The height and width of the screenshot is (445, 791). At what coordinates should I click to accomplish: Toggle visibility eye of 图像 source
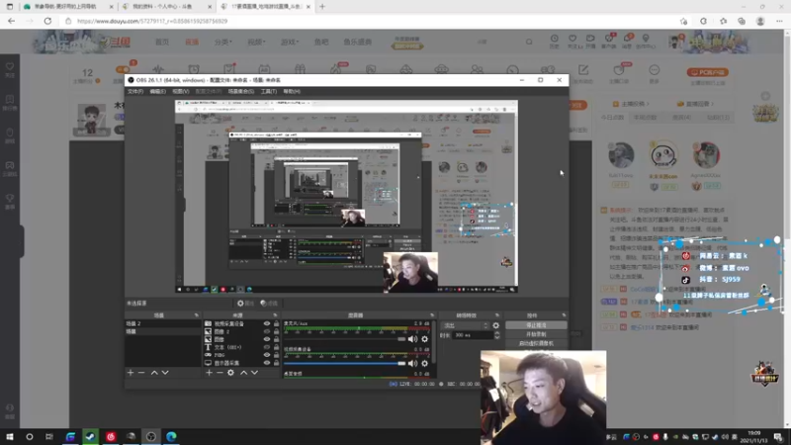click(x=267, y=339)
